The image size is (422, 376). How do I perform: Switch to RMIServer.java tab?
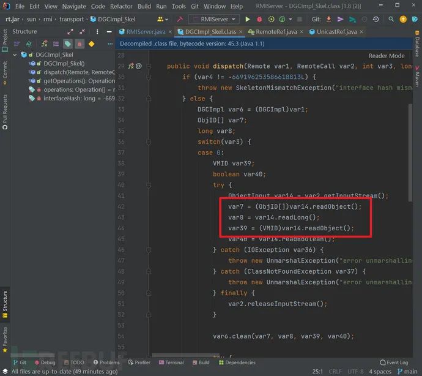[146, 32]
